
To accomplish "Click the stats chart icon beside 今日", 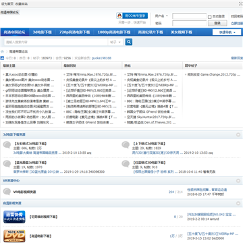I will coord(2,58).
